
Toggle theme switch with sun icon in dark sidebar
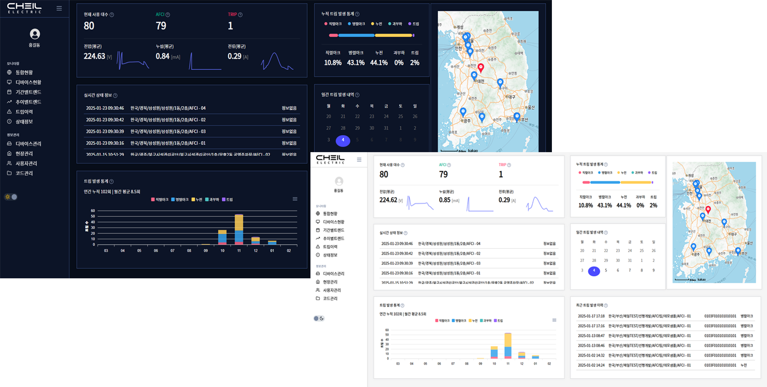pos(11,197)
